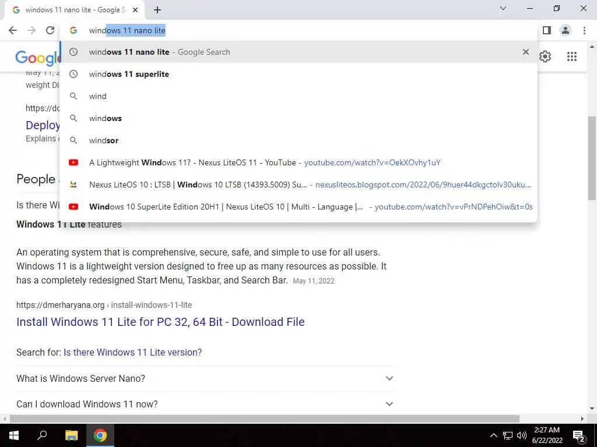Open Chrome tab search dropdown arrow
Image resolution: width=597 pixels, height=447 pixels.
[x=503, y=8]
